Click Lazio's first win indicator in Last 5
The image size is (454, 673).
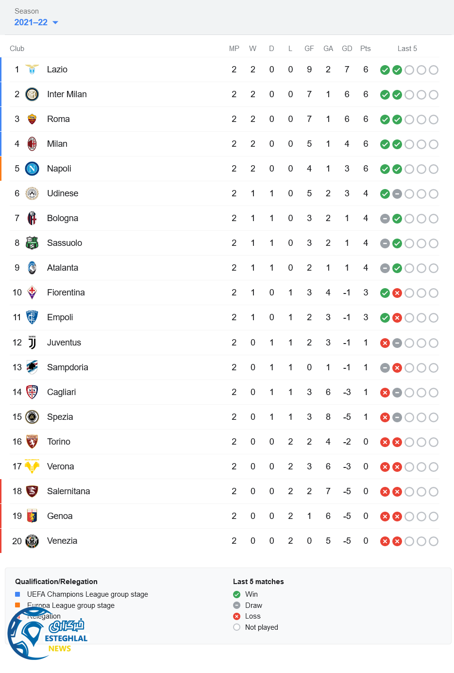pos(385,70)
